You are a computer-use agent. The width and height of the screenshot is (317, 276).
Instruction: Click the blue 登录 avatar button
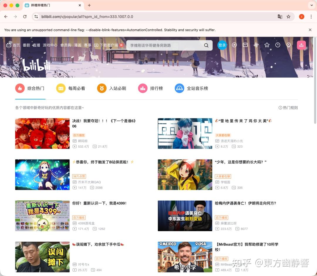pyautogui.click(x=222, y=45)
